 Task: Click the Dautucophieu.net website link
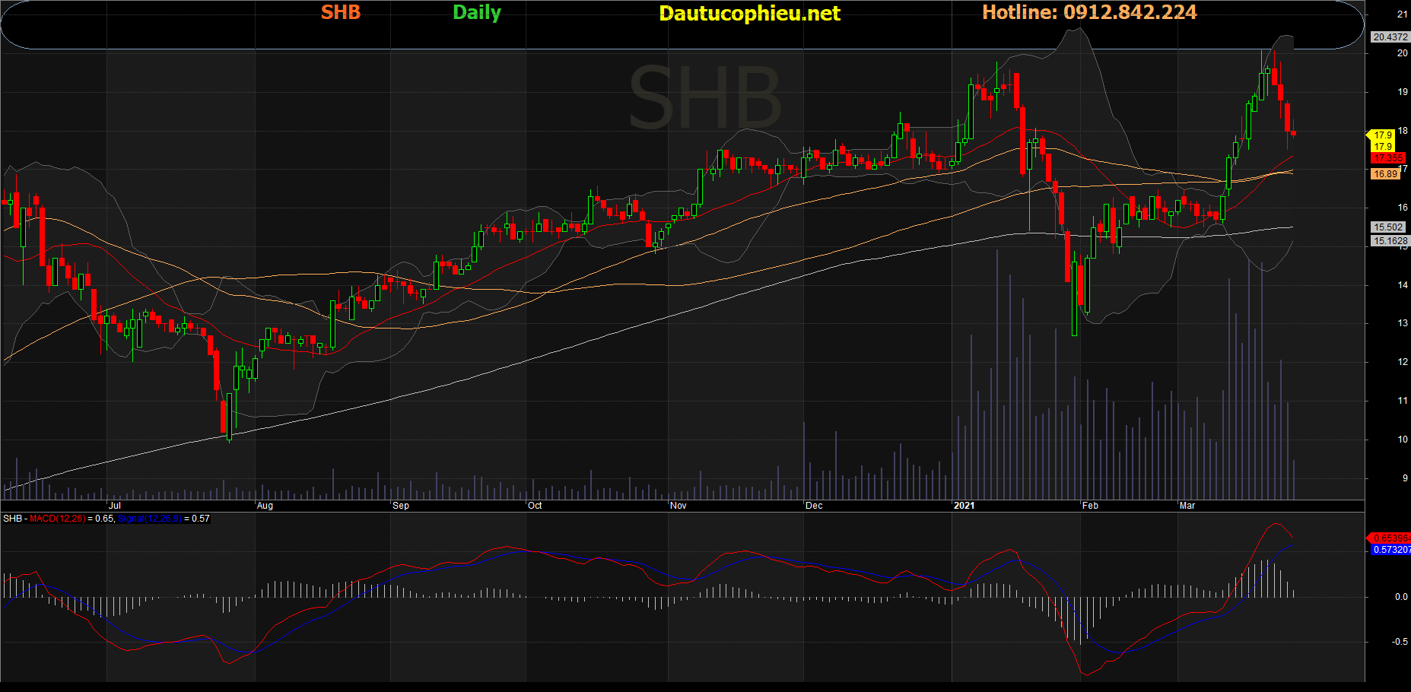[x=749, y=14]
